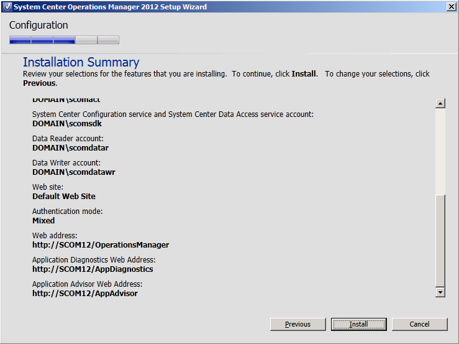Viewport: 459px width, 344px height.
Task: Click the http://SCOM12/AppDiagnostics address
Action: point(93,269)
